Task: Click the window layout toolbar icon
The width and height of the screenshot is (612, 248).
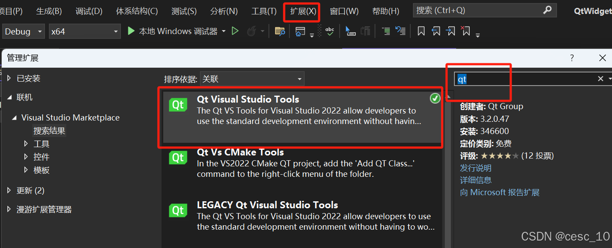Action: (300, 31)
